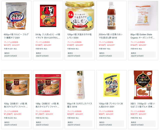Open the salt lemon jar product image

(x=80, y=16)
